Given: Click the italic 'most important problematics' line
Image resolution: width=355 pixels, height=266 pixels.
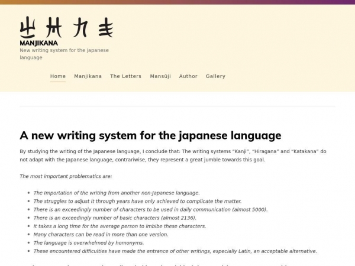Looking at the screenshot, I should pos(66,176).
